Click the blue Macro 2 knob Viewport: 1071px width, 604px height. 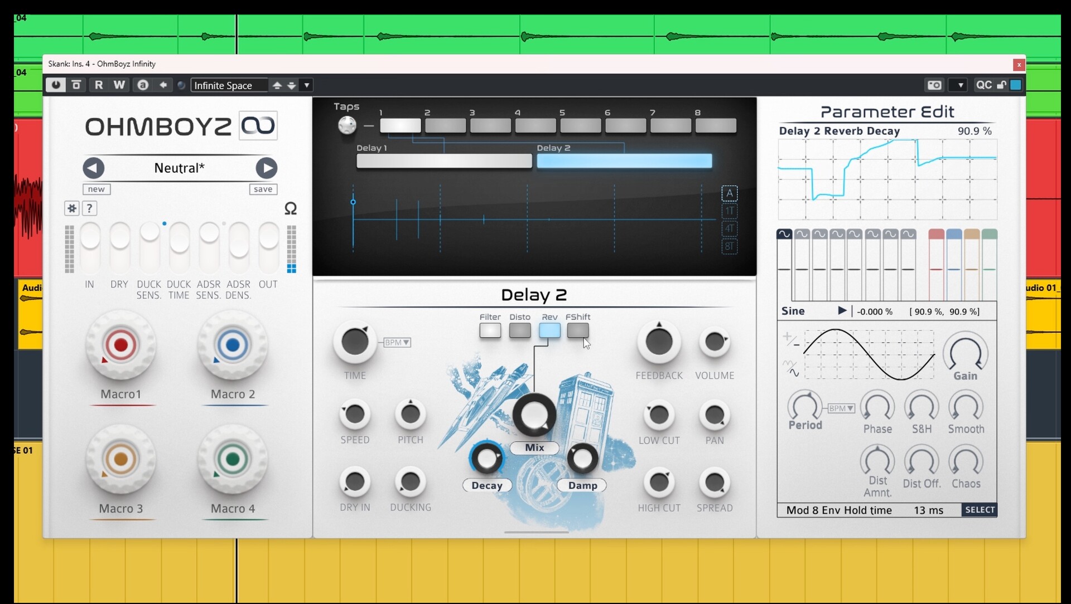pos(233,345)
